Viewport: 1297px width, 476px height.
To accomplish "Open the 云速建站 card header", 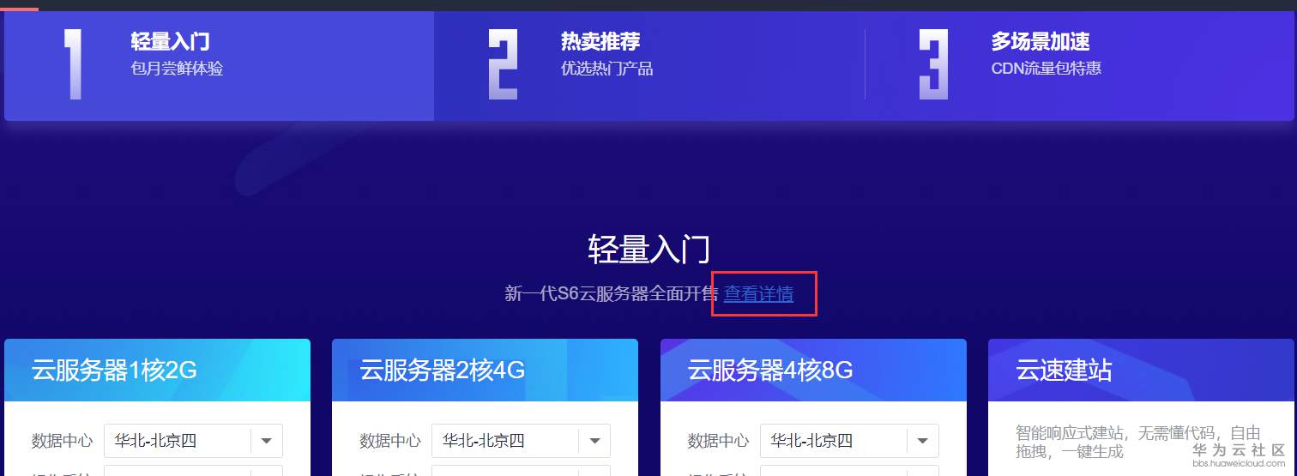I will (1141, 371).
